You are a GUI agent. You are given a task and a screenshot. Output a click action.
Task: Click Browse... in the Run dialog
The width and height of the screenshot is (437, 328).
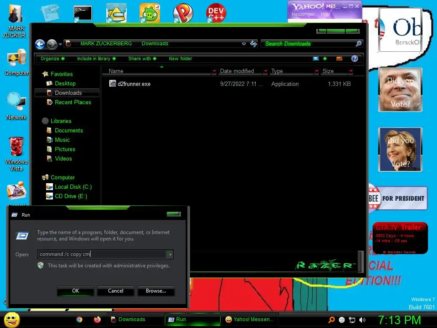coord(156,290)
